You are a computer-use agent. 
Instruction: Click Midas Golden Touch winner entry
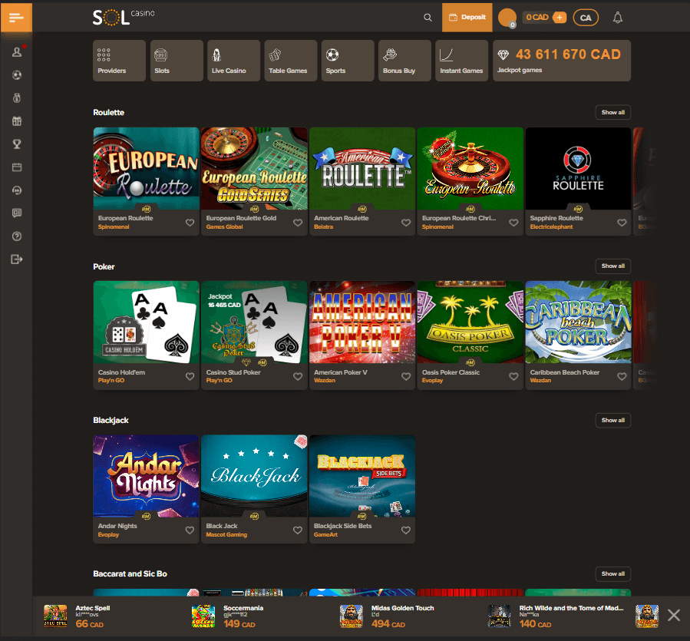(x=388, y=616)
